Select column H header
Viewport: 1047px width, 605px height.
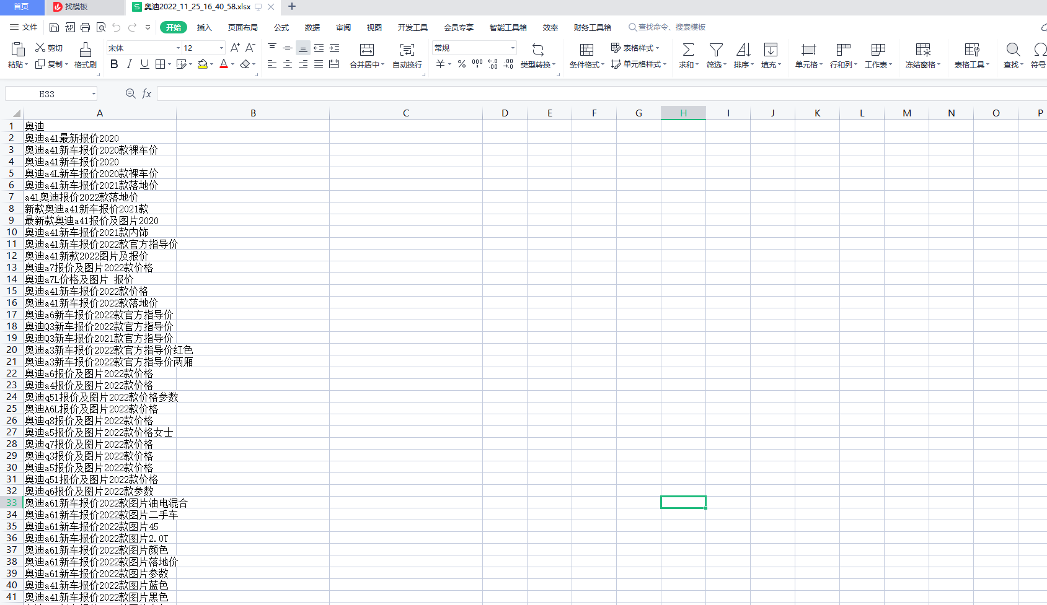point(683,113)
